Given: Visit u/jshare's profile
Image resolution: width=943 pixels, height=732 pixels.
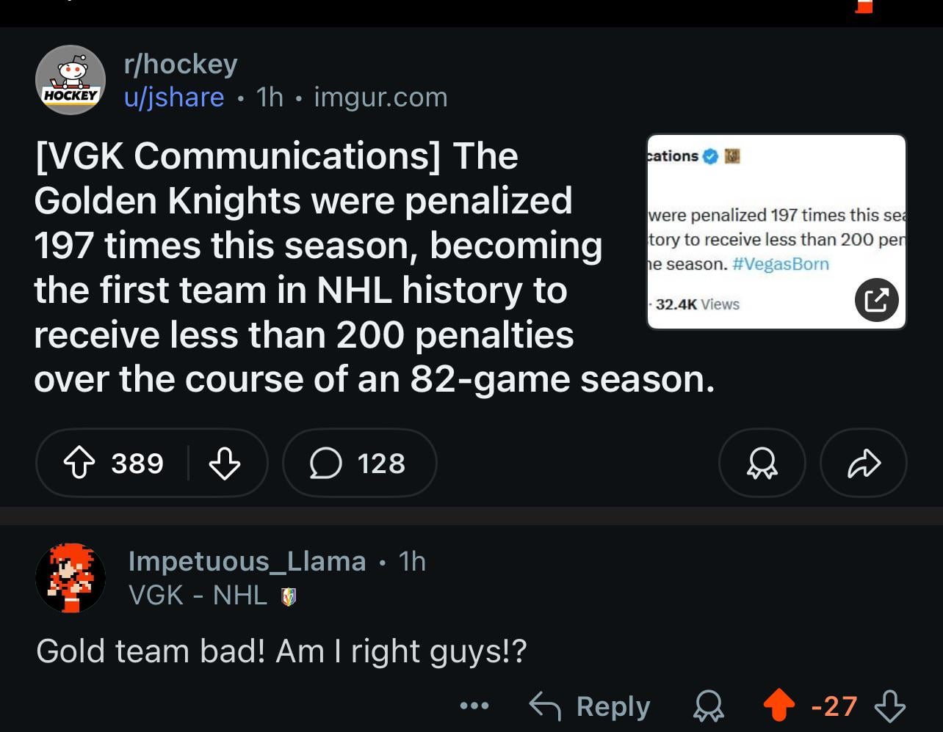Looking at the screenshot, I should (x=175, y=96).
